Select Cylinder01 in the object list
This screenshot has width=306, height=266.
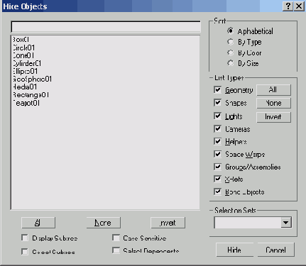coord(27,63)
